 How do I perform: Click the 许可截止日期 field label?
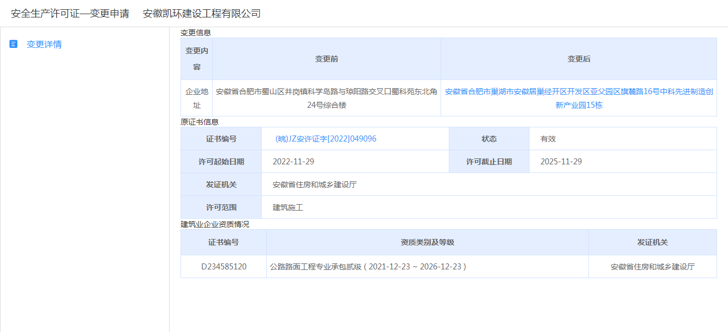[489, 162]
